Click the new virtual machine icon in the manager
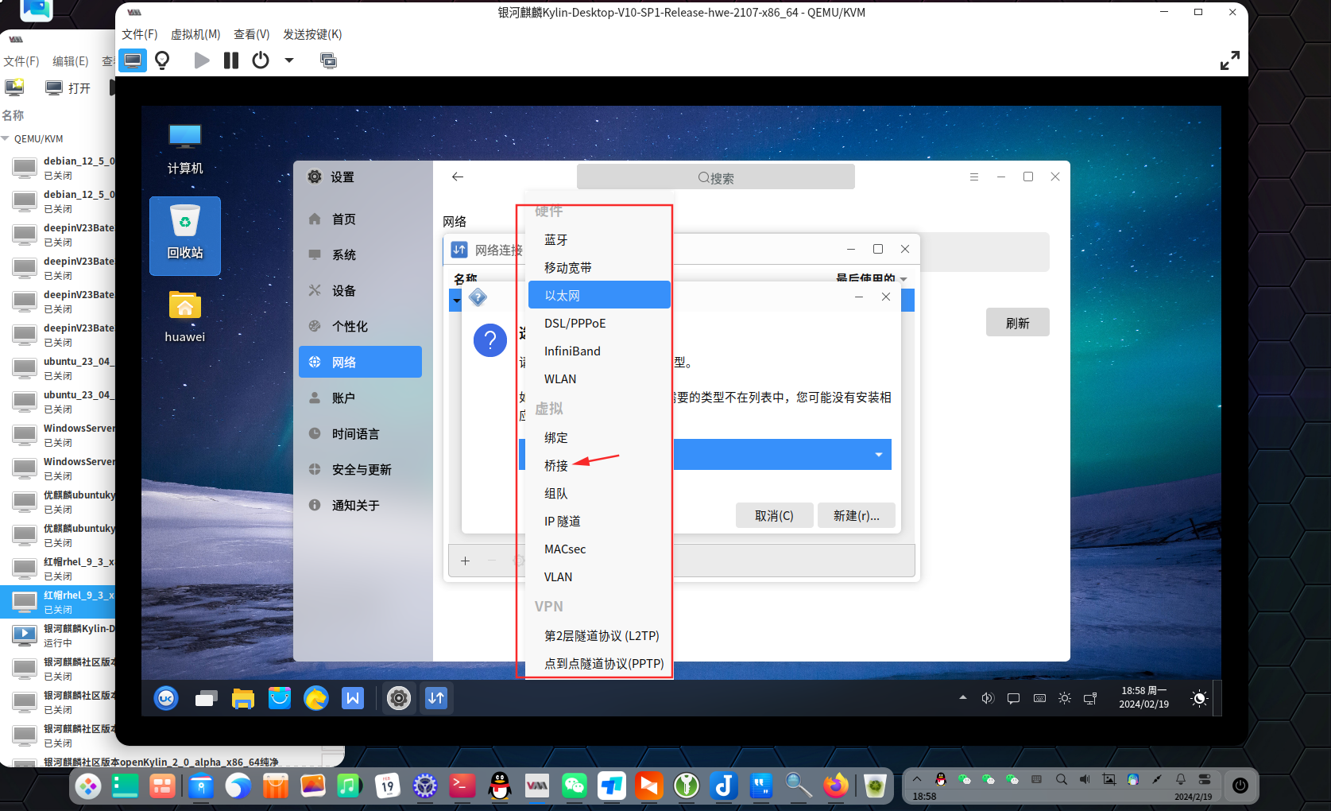 [x=14, y=87]
